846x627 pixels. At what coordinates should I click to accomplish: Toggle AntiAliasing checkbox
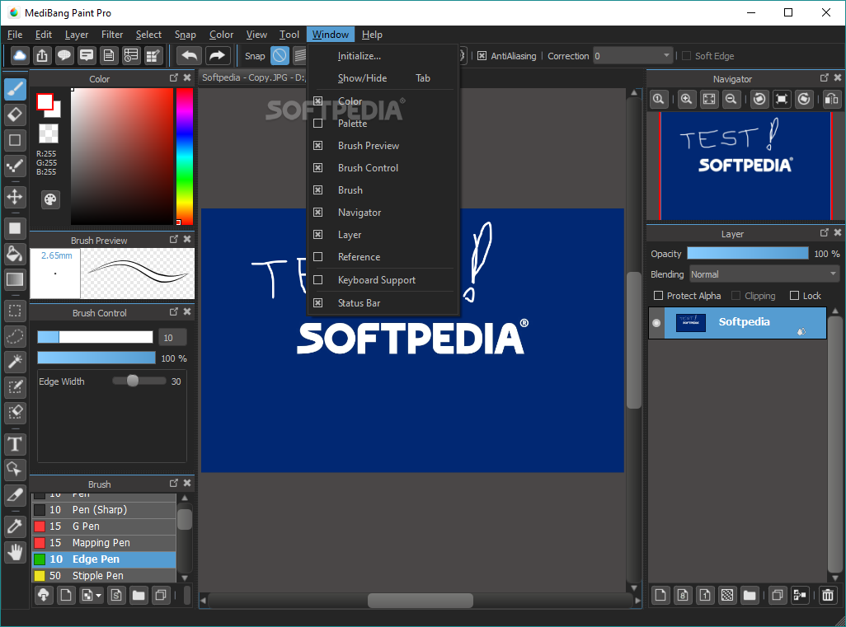(482, 55)
